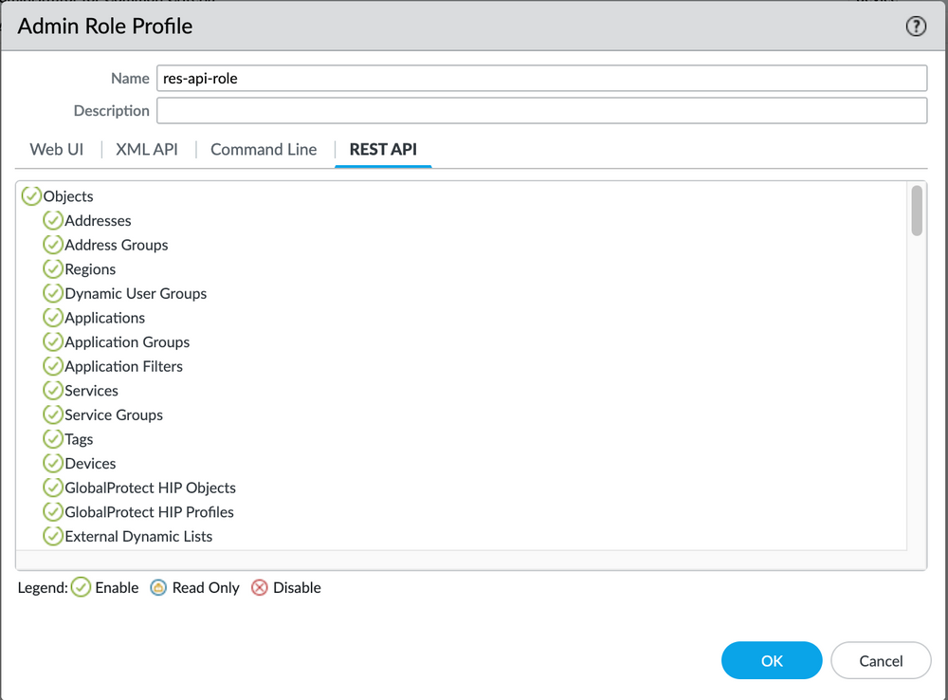Image resolution: width=948 pixels, height=700 pixels.
Task: Click the permission icon for Dynamic User Groups
Action: tap(53, 293)
